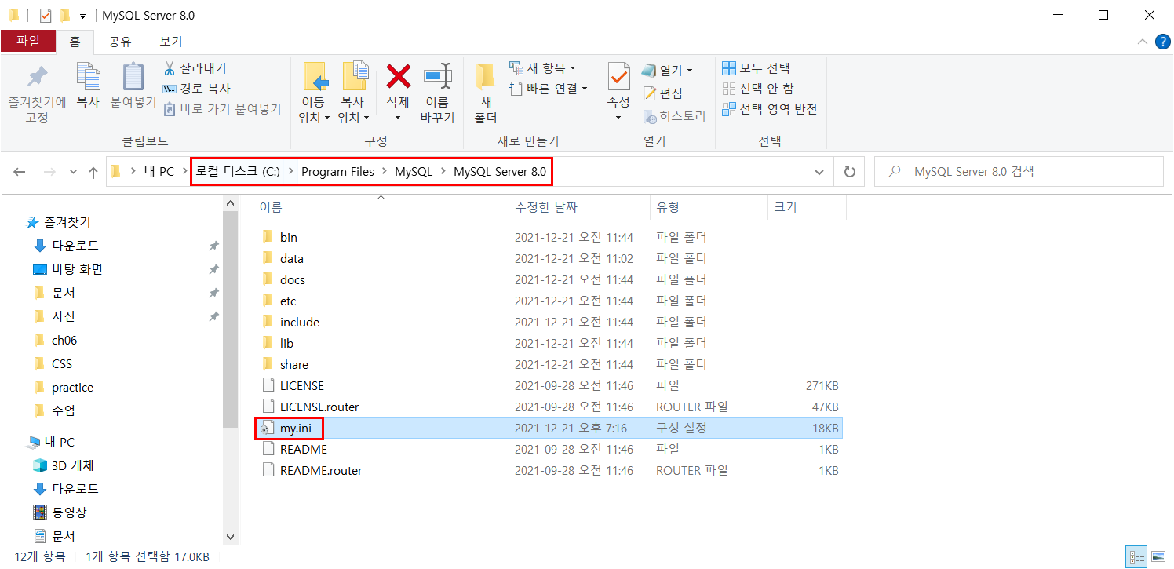The width and height of the screenshot is (1174, 569).
Task: Click navigation pane scrollbar down arrow
Action: (x=230, y=537)
